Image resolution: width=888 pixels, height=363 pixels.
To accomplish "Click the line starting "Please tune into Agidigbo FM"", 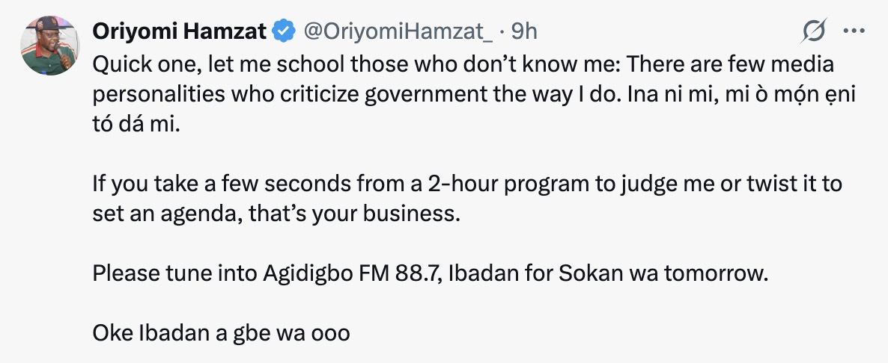I will [431, 273].
